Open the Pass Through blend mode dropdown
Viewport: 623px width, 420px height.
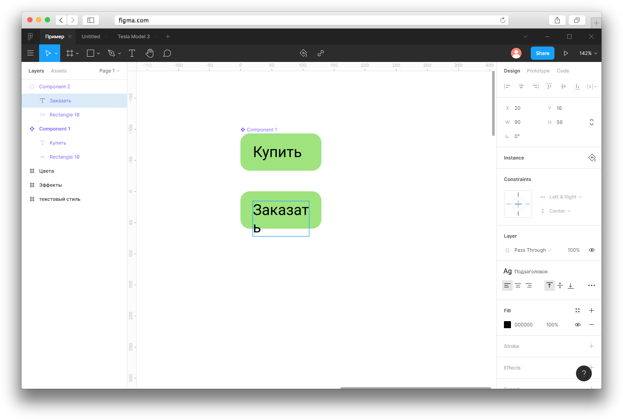532,250
